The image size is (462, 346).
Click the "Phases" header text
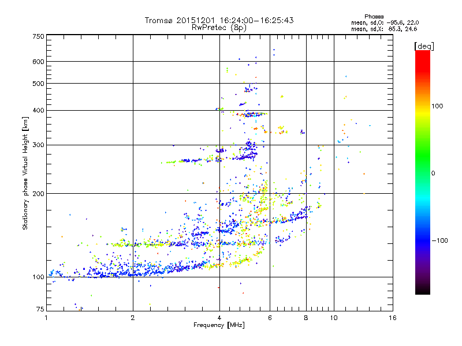374,17
